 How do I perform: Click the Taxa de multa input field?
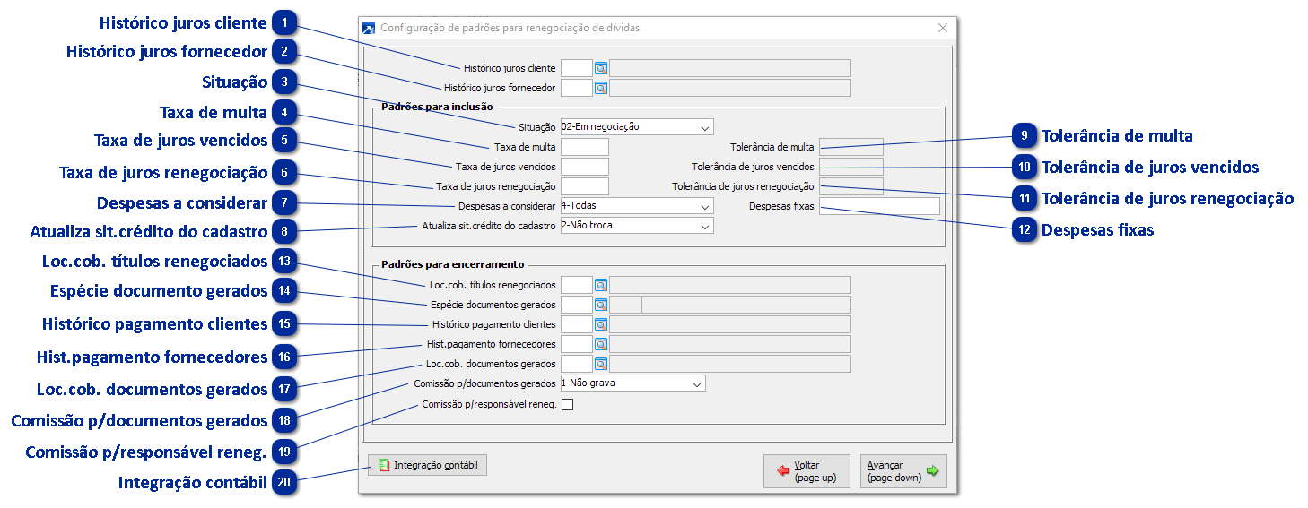[585, 147]
